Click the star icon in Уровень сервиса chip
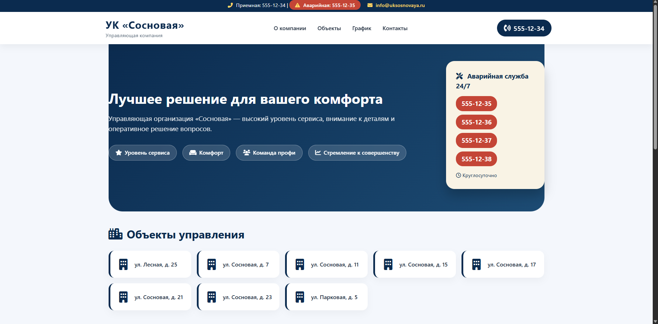658x324 pixels. (119, 153)
